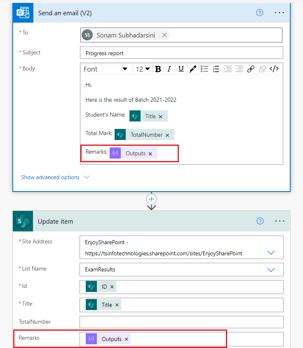Toggle underline formatting

tap(181, 69)
